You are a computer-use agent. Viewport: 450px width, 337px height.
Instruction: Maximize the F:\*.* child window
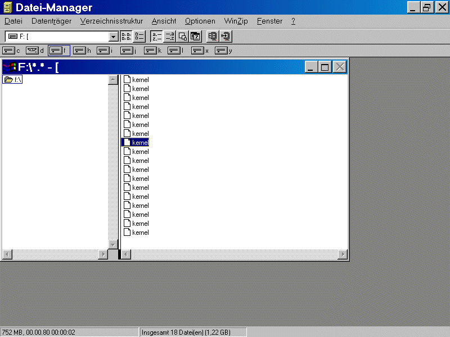tap(325, 67)
